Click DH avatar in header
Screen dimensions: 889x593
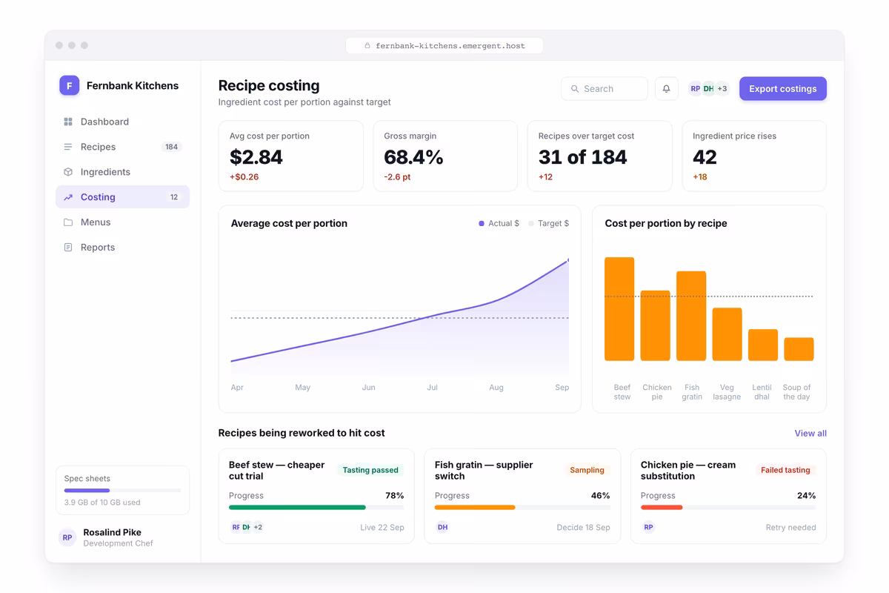coord(708,89)
